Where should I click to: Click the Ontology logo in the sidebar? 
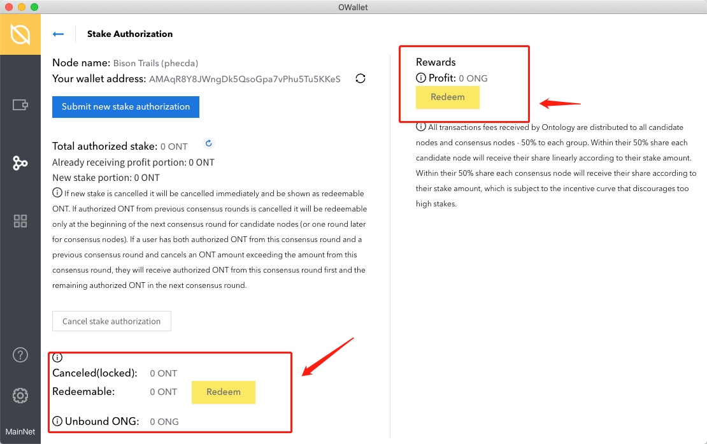point(20,34)
